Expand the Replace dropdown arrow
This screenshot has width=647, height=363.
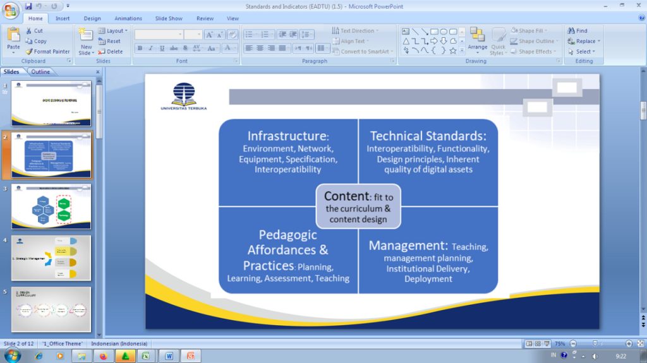[x=599, y=41]
